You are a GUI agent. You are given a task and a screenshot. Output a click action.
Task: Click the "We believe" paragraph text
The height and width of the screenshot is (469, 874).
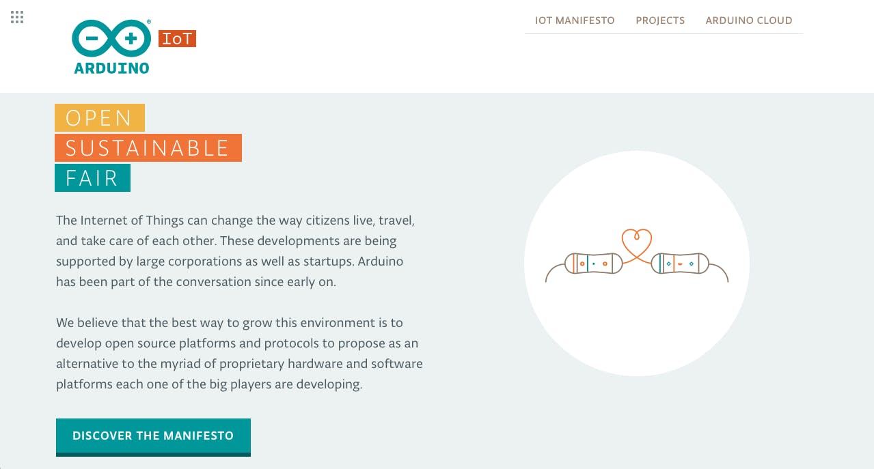pos(239,354)
